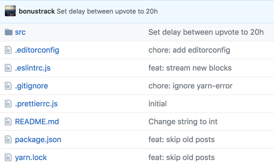Open the .eslintrc.js file
Screen dimensions: 274x166
pos(33,68)
